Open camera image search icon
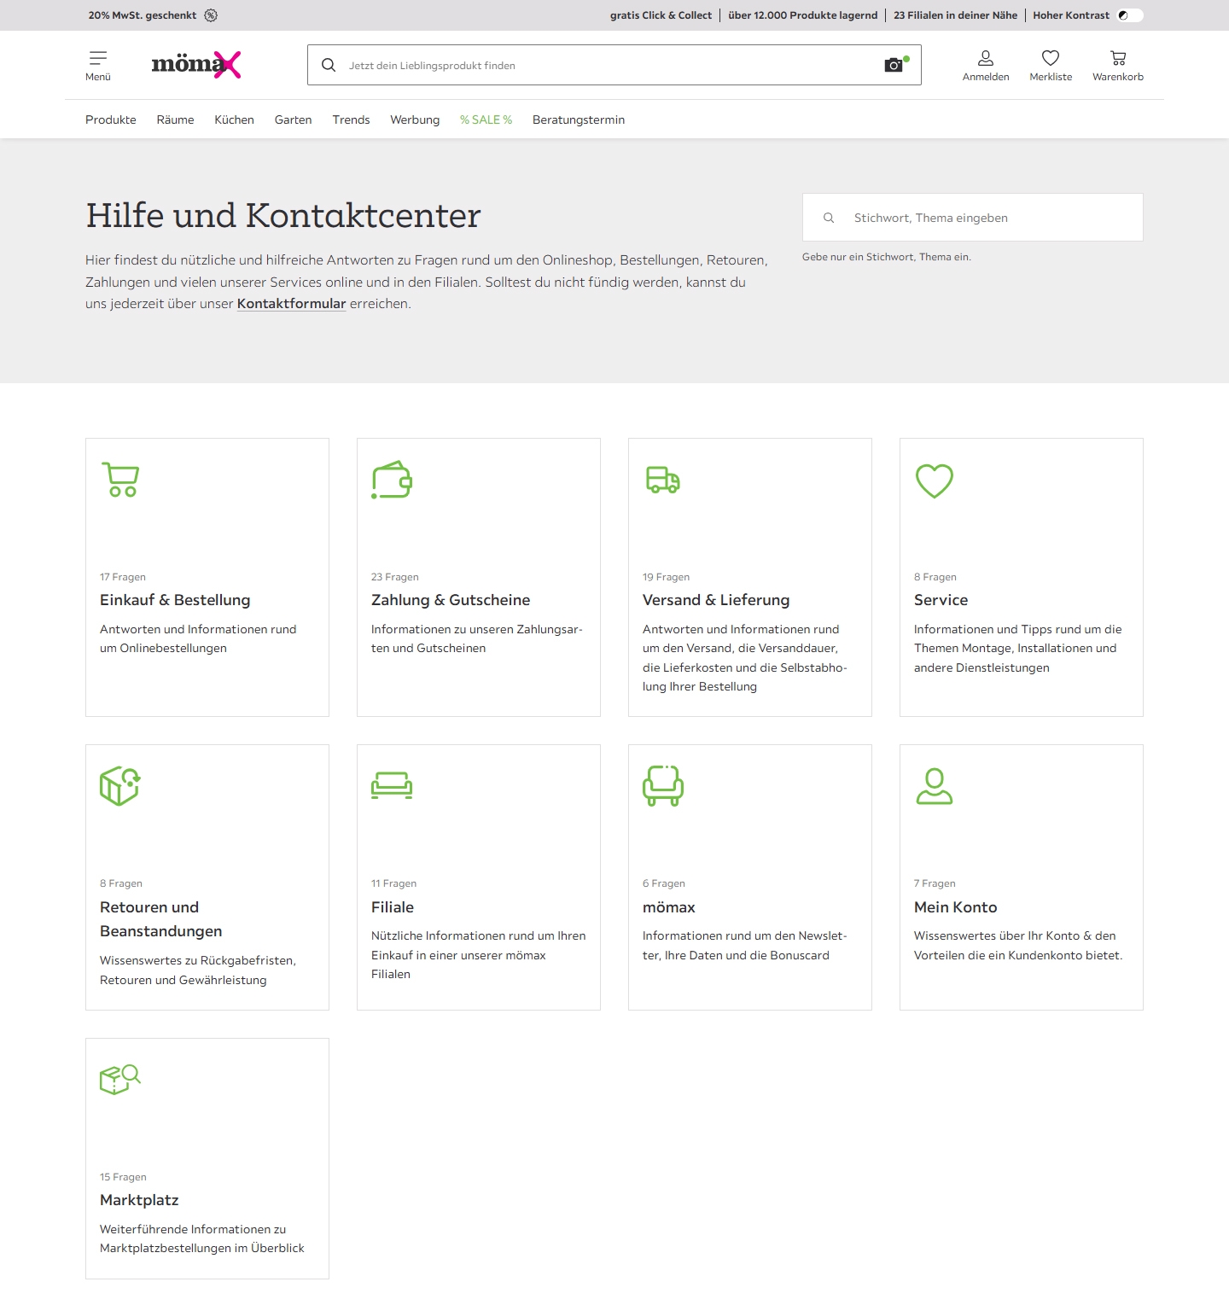 pyautogui.click(x=894, y=65)
